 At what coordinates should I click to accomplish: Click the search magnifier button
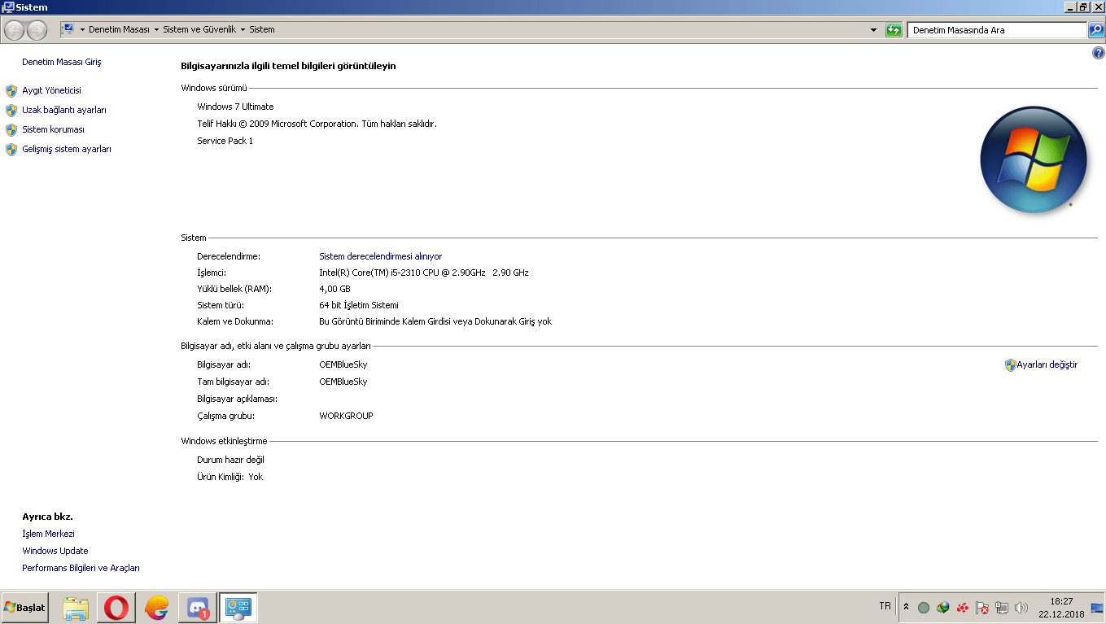pyautogui.click(x=1096, y=30)
